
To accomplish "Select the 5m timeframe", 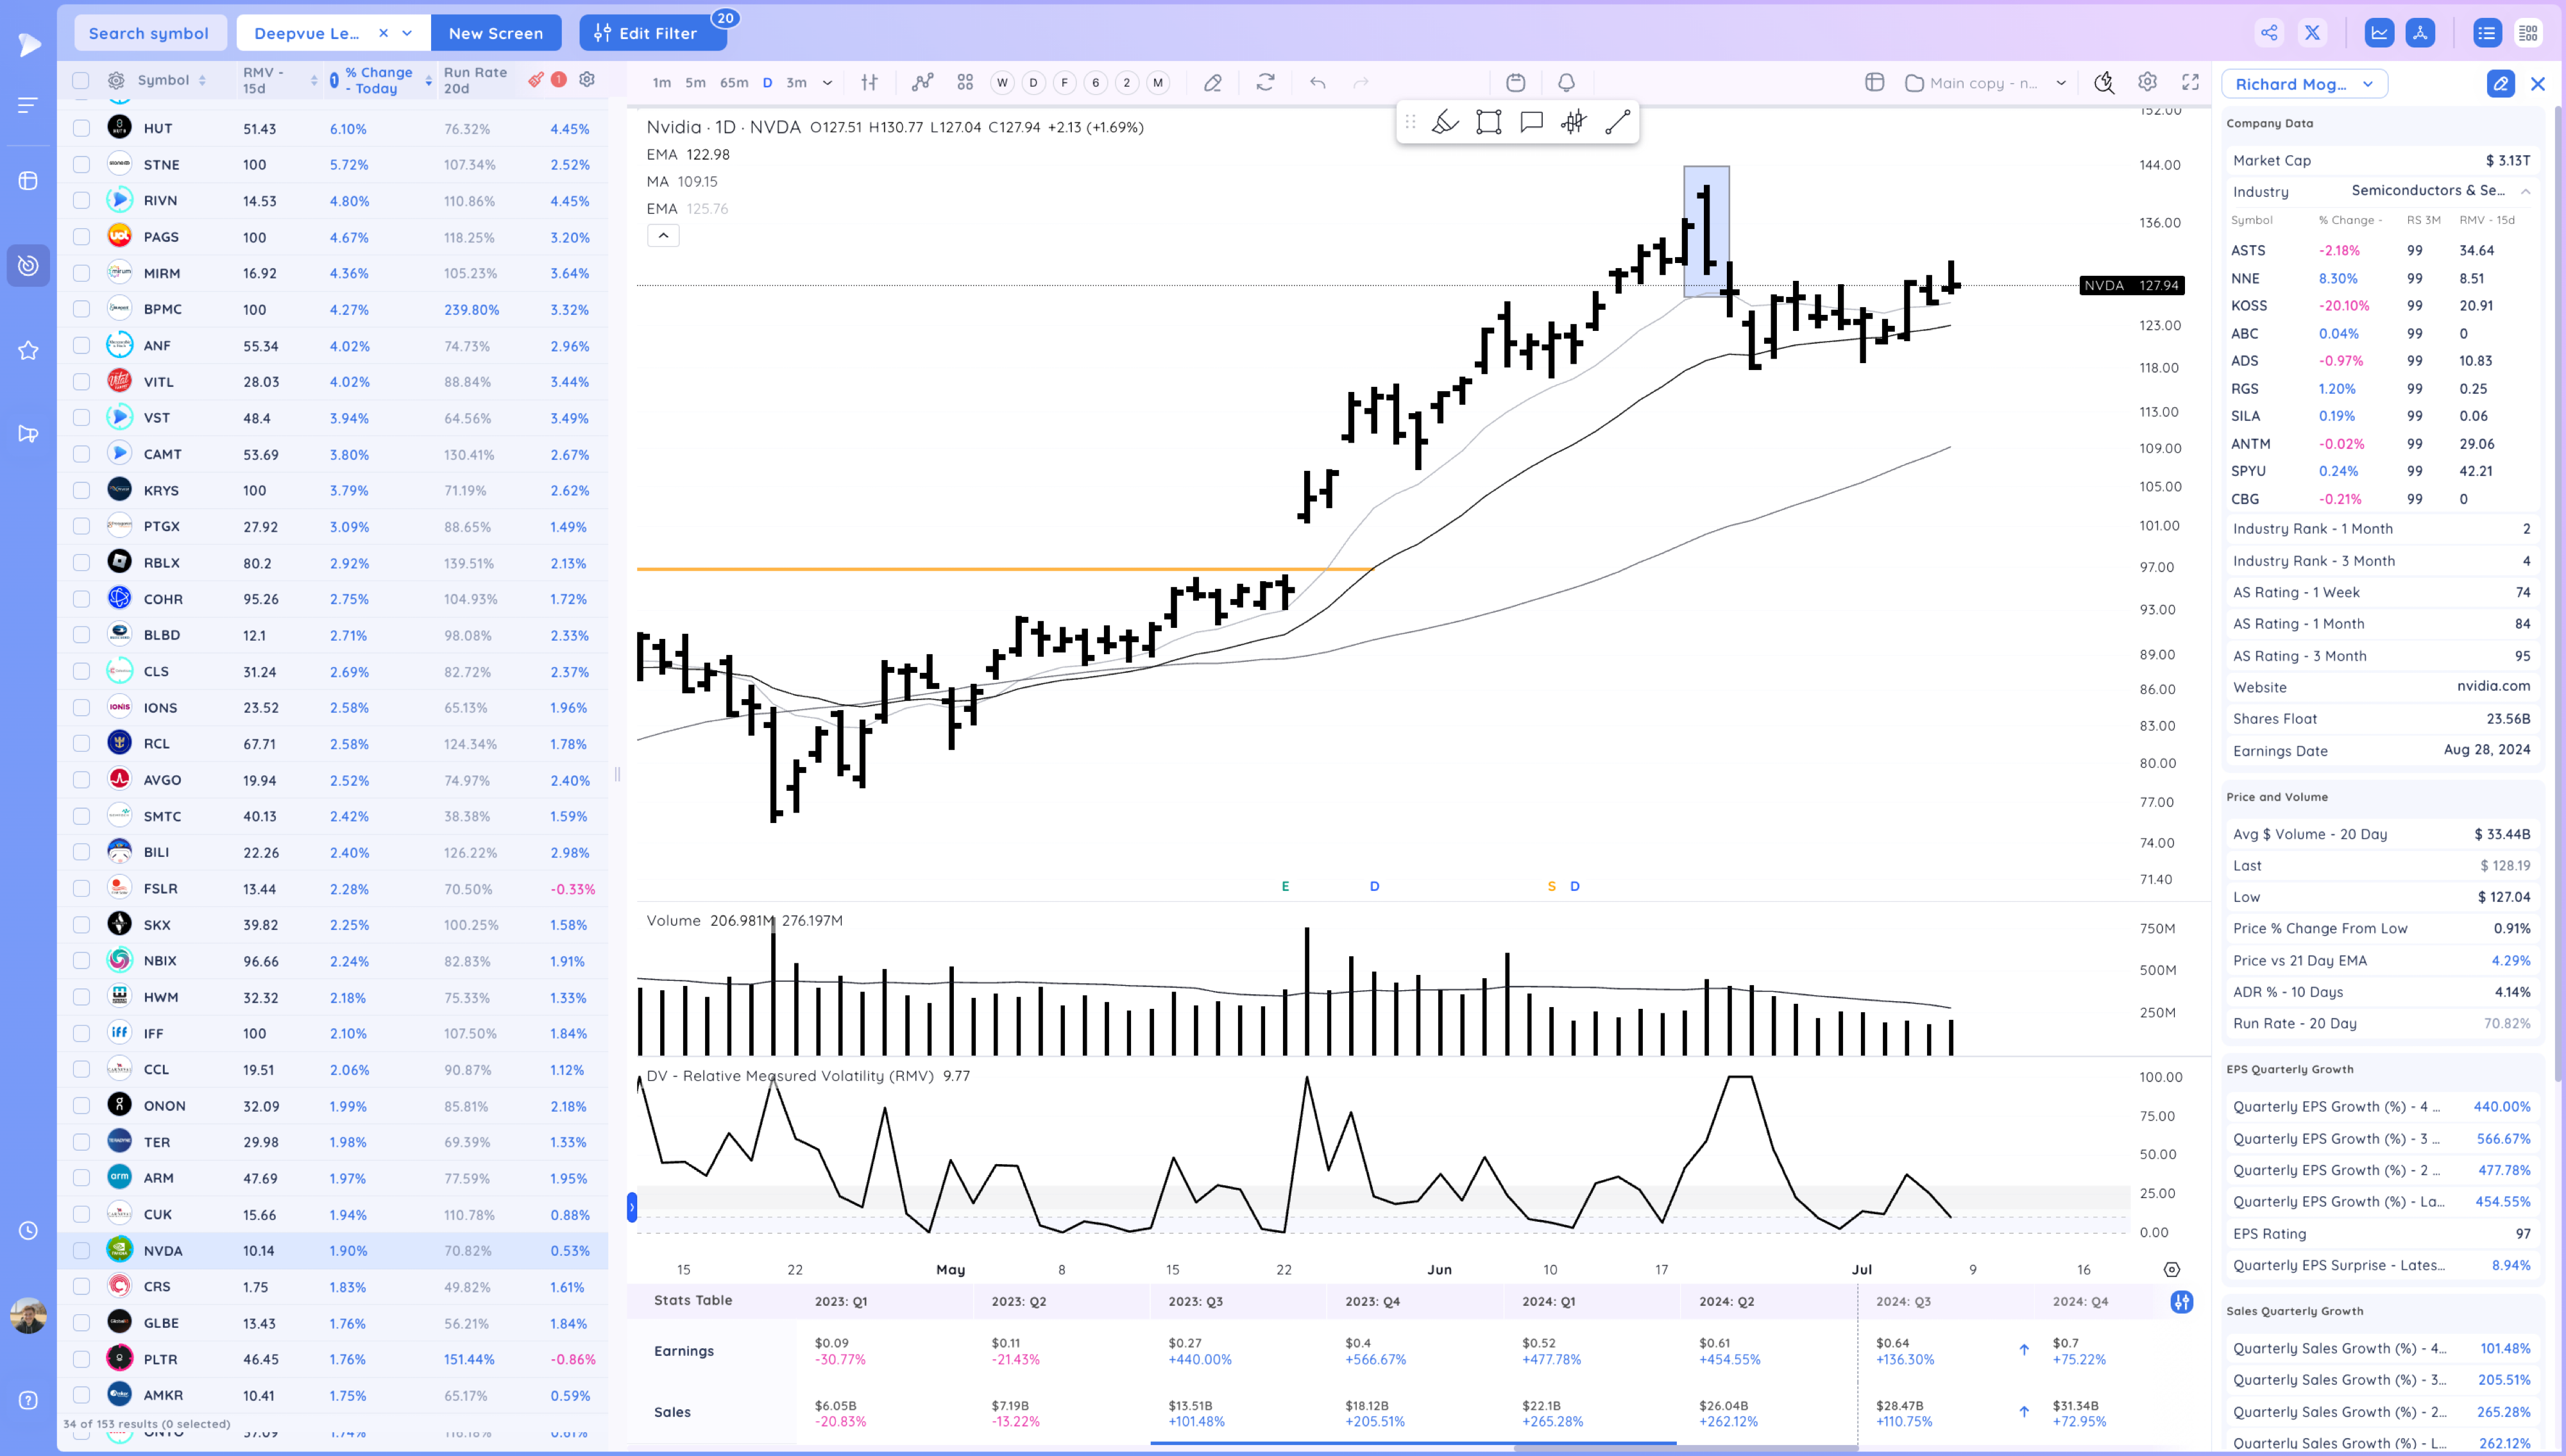I will click(695, 83).
